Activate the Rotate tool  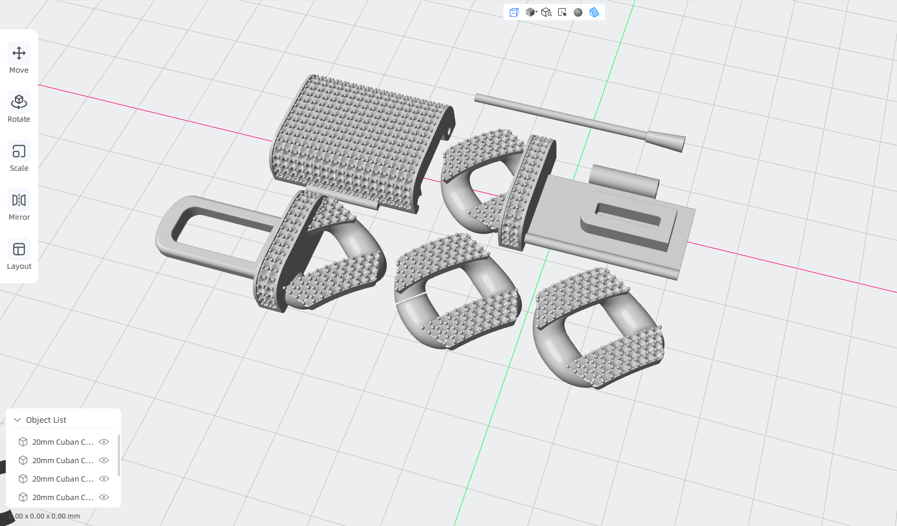pyautogui.click(x=19, y=108)
